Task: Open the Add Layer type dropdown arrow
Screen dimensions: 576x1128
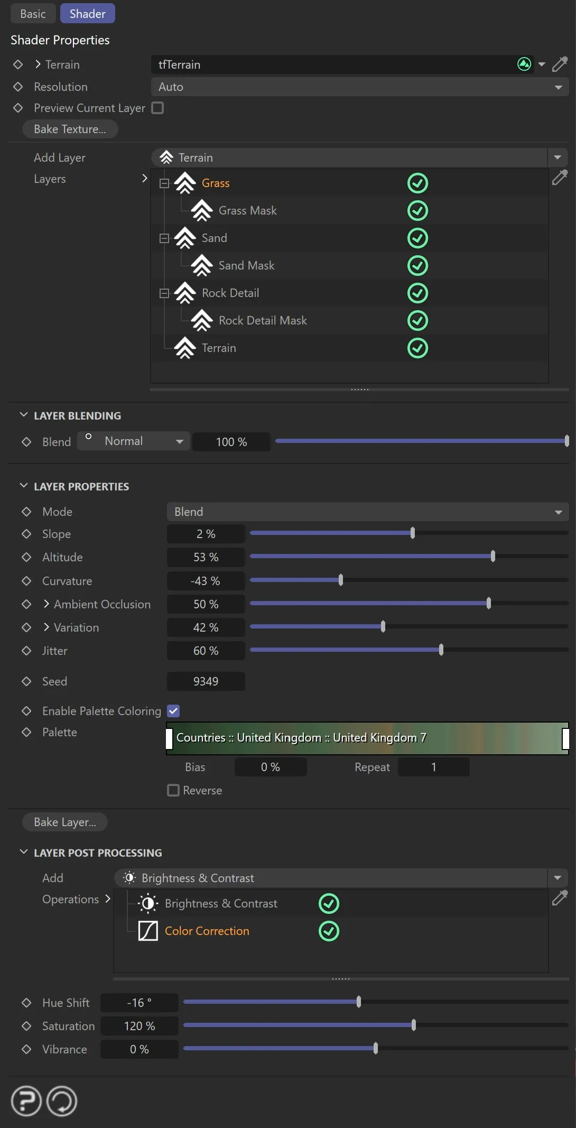Action: (x=558, y=158)
